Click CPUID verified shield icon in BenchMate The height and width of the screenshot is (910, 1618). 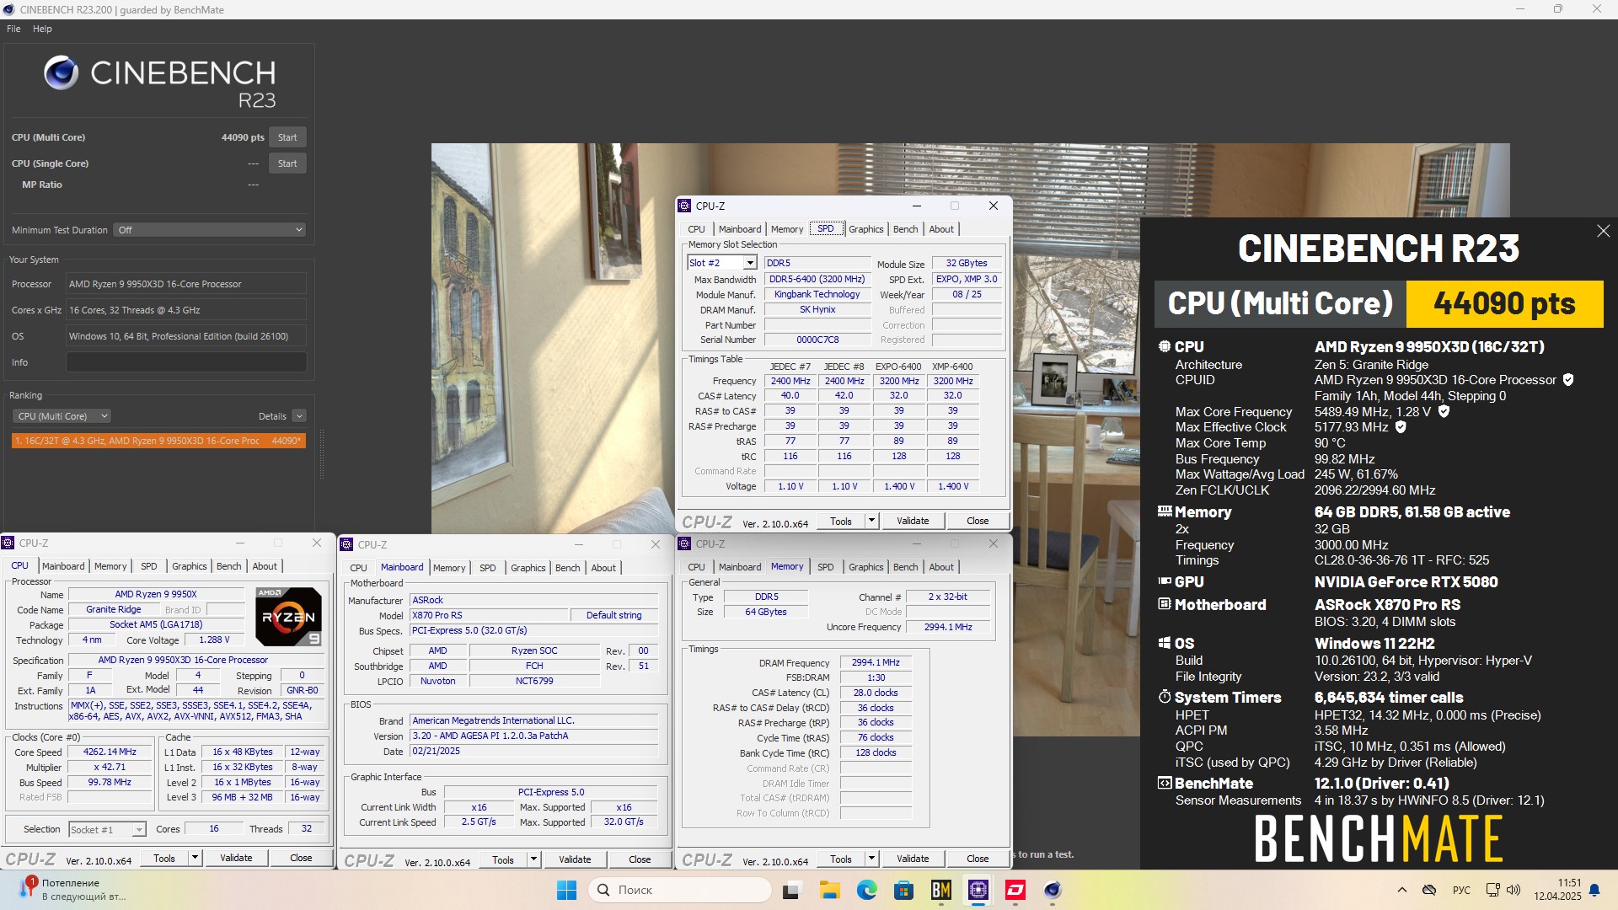[1568, 380]
